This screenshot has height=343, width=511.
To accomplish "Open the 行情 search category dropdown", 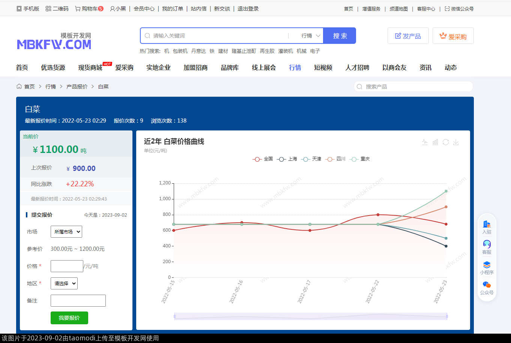I will (311, 36).
